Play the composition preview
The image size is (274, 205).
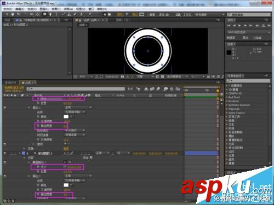(239, 26)
